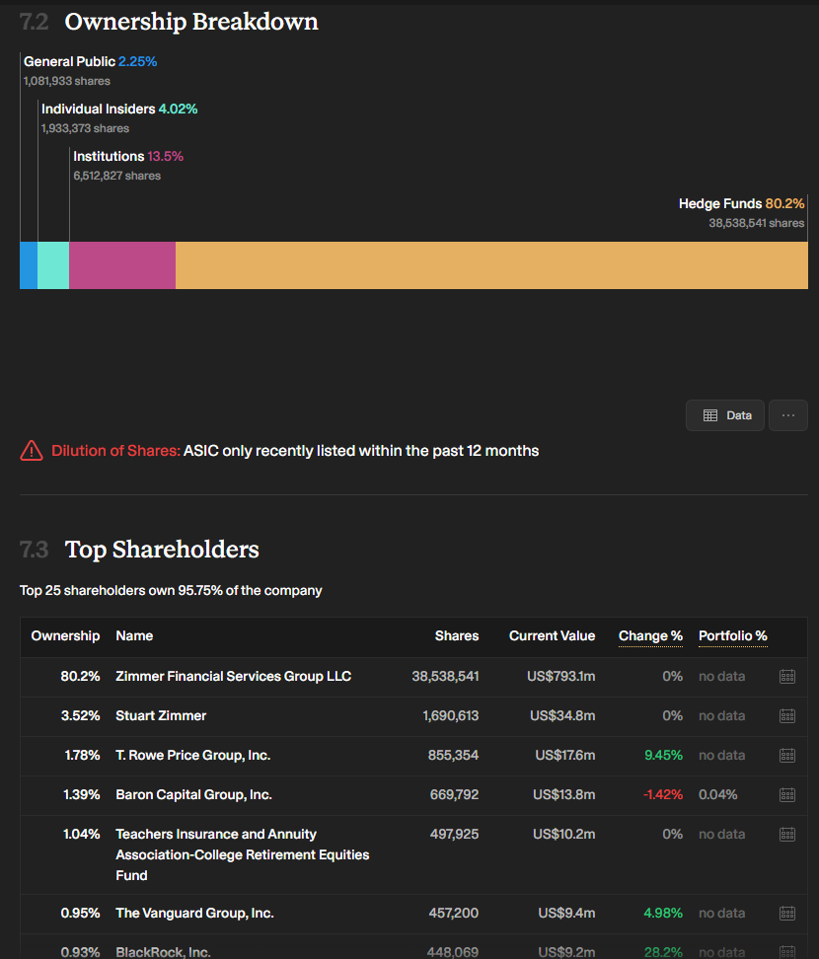Click the table grid icon in Data button
819x959 pixels.
(x=710, y=415)
